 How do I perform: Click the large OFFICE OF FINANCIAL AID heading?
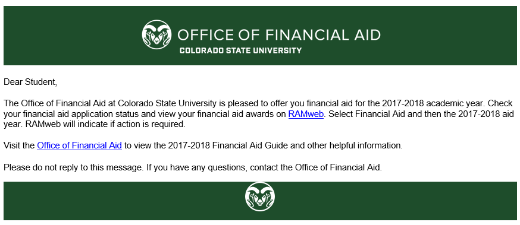[279, 35]
